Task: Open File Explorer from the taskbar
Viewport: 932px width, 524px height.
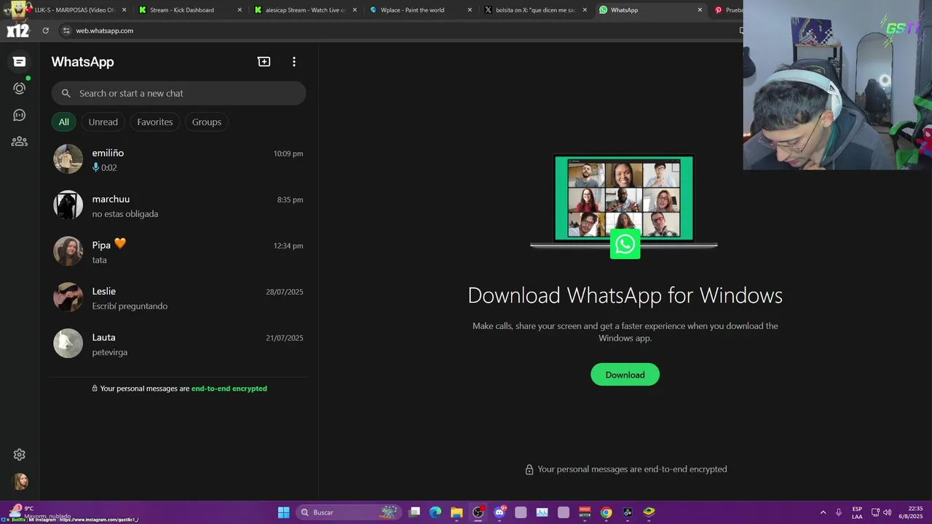Action: (457, 512)
